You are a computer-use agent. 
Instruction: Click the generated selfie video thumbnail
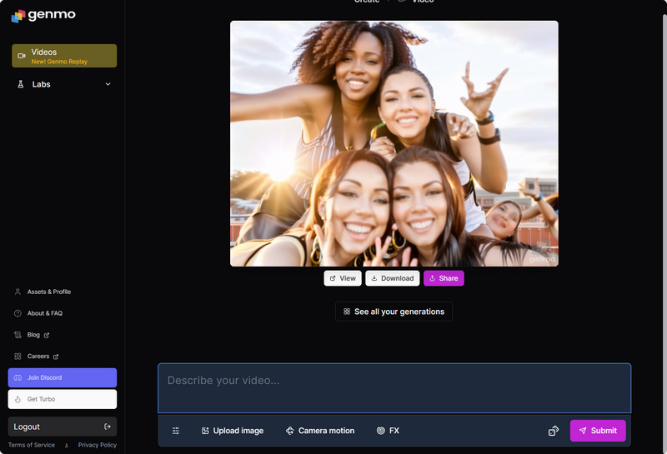pos(394,143)
